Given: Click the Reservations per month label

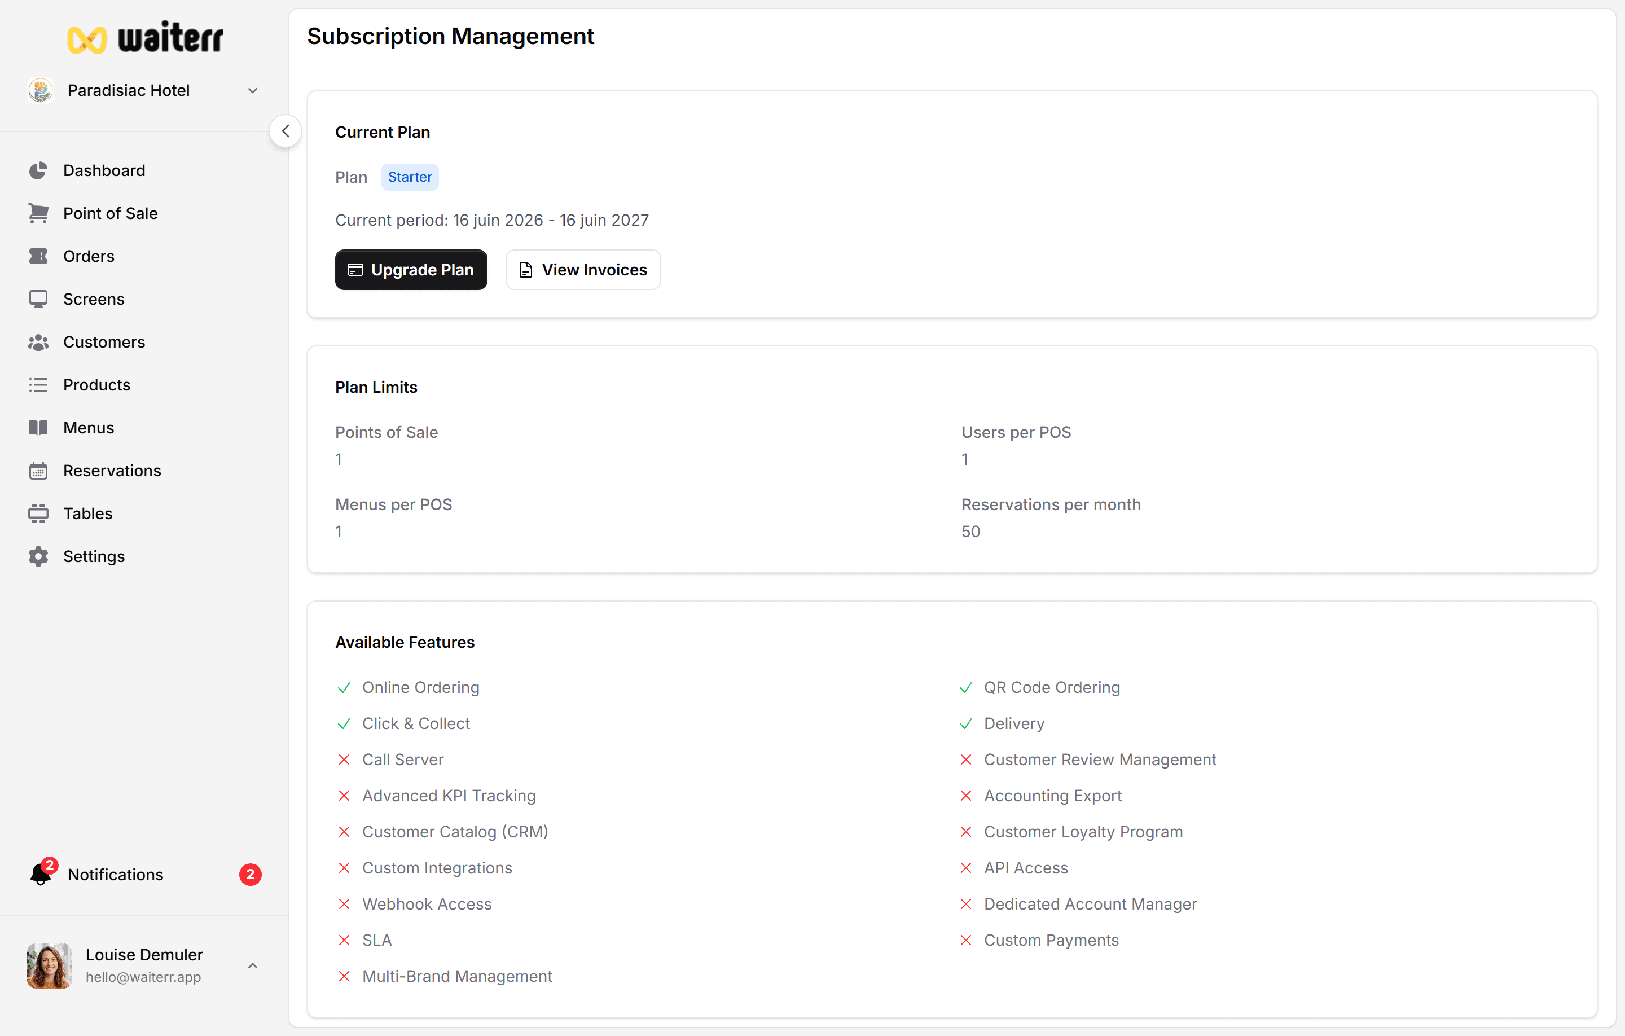Looking at the screenshot, I should pos(1051,504).
